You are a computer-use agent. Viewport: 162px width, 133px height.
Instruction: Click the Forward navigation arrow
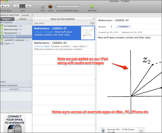(7, 6)
